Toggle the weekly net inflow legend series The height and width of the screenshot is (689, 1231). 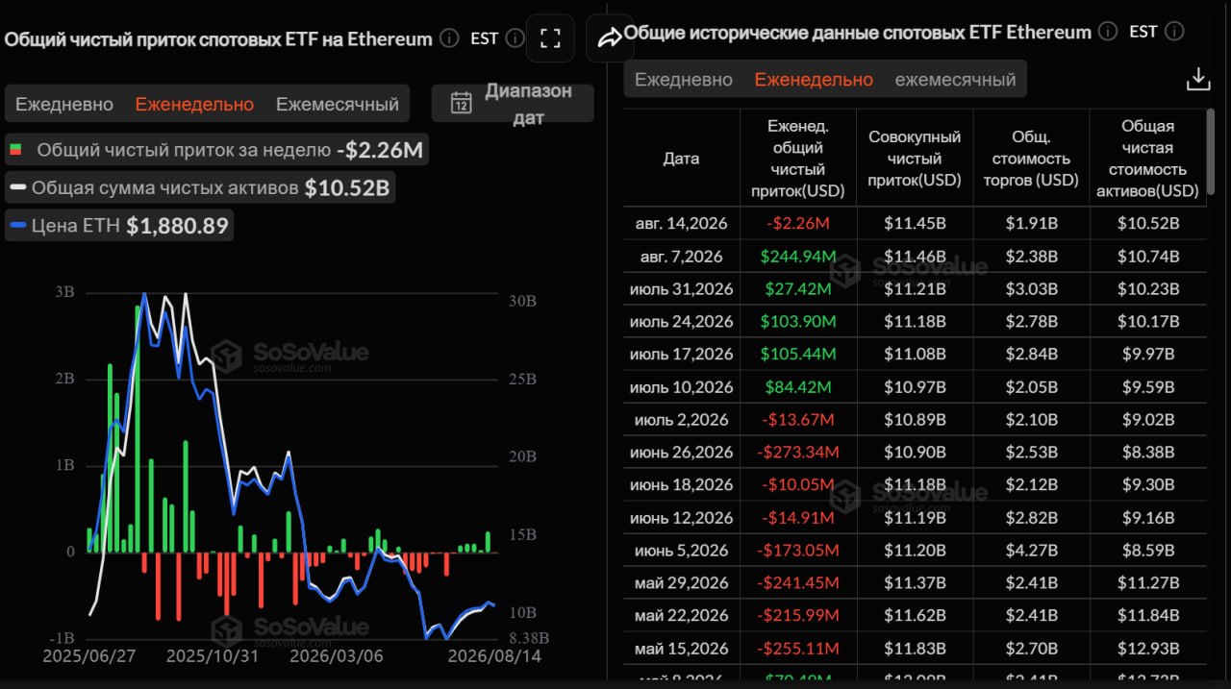(x=217, y=150)
